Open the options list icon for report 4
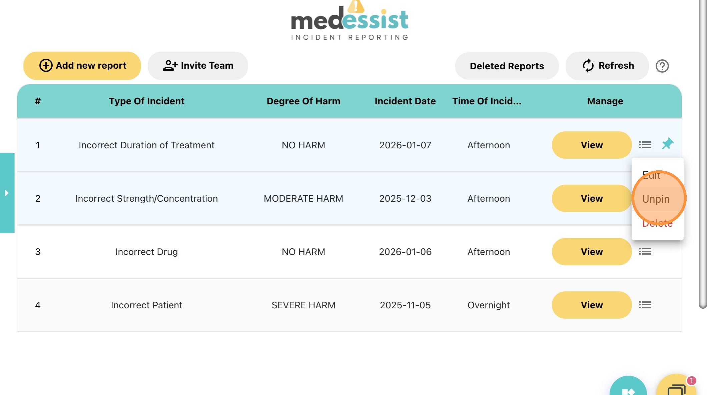Image resolution: width=707 pixels, height=395 pixels. 645,305
